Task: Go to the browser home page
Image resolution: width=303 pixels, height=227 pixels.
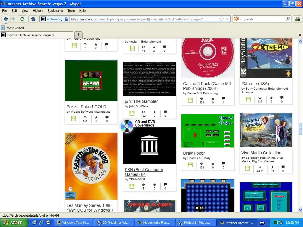Action: click(33, 19)
